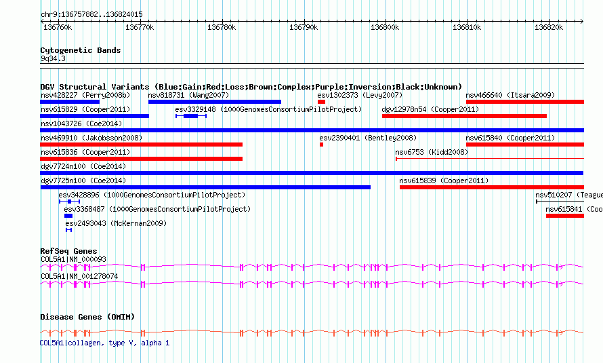Click the orange OMIM disease gene track

pos(312,332)
